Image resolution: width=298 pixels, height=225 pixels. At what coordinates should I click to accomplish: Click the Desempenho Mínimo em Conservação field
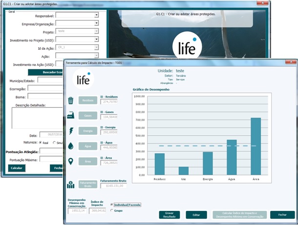point(77,211)
